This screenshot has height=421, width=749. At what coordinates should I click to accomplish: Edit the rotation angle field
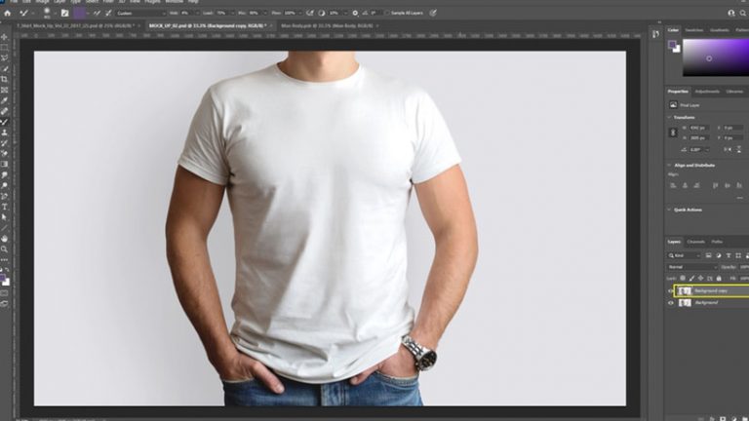695,149
